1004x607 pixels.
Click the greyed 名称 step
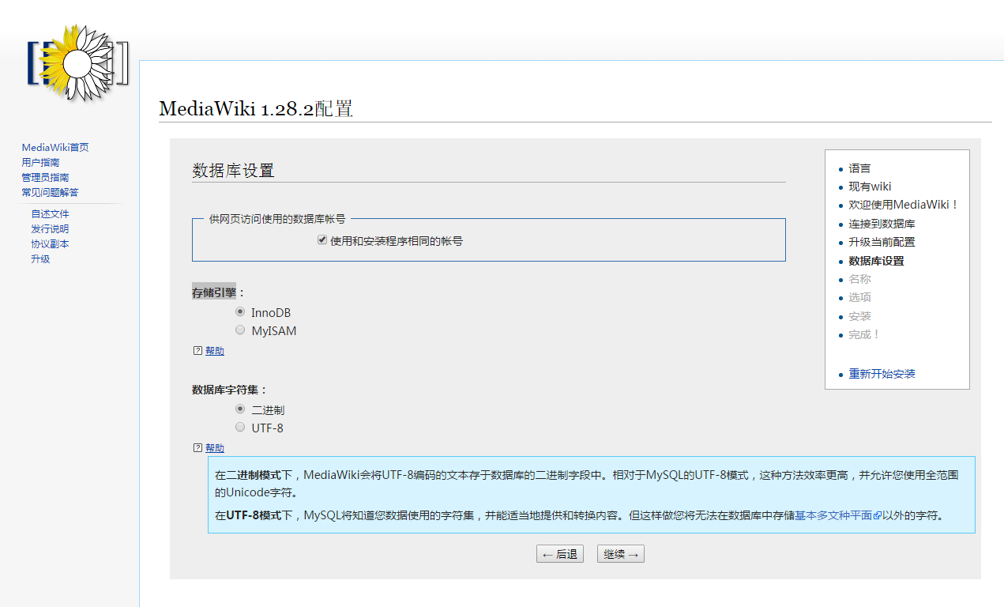(859, 279)
